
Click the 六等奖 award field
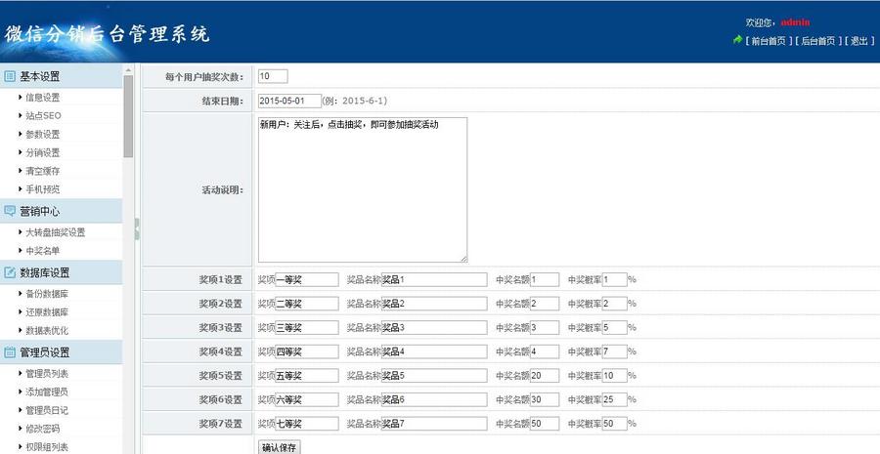pos(306,399)
